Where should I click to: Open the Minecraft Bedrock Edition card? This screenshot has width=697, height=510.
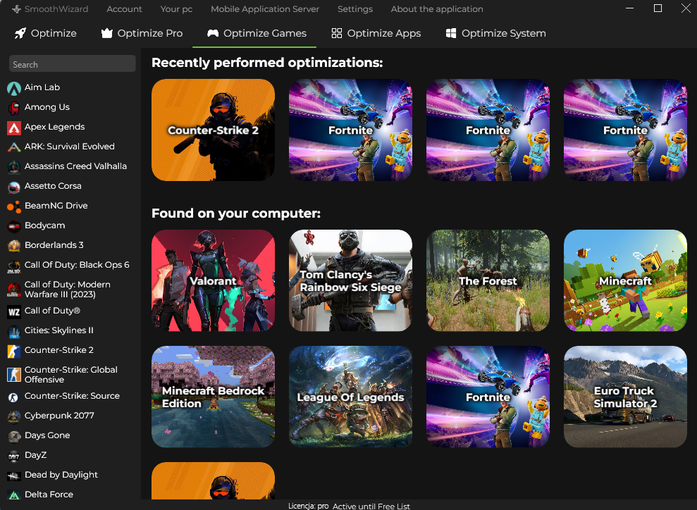pyautogui.click(x=213, y=397)
